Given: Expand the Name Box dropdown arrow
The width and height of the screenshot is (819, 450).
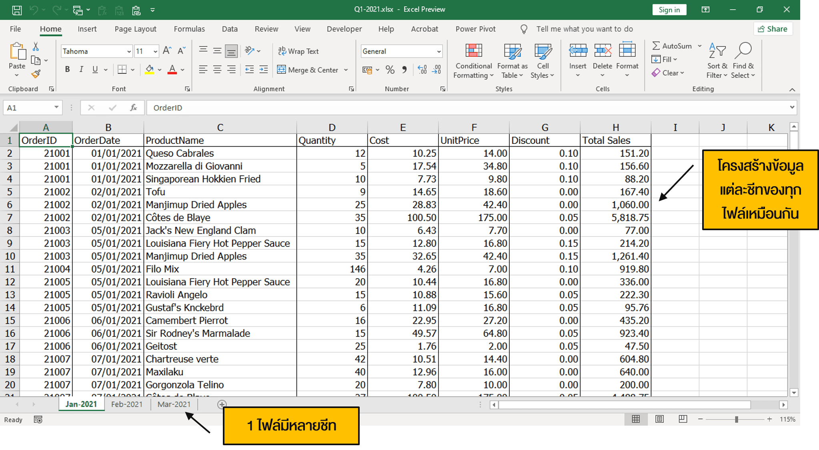Looking at the screenshot, I should pyautogui.click(x=56, y=108).
